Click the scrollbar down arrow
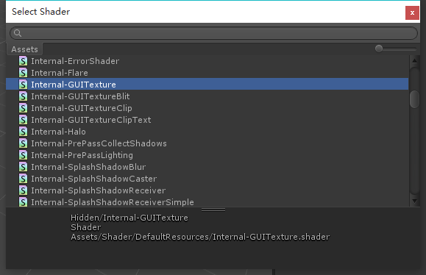This screenshot has width=426, height=275. [414, 201]
